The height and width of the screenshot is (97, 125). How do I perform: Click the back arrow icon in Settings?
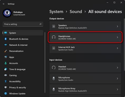(x=4, y=4)
